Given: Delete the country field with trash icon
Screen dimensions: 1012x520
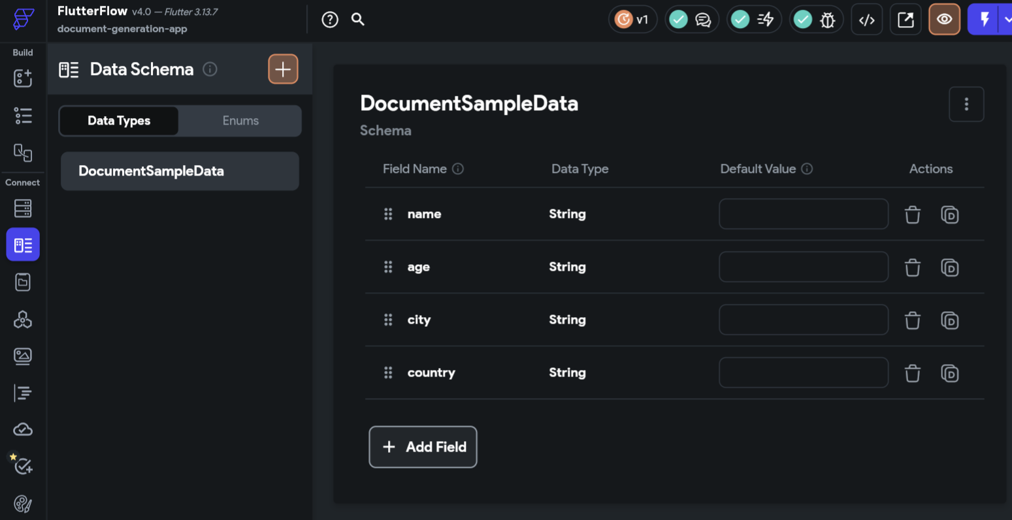Looking at the screenshot, I should [913, 373].
